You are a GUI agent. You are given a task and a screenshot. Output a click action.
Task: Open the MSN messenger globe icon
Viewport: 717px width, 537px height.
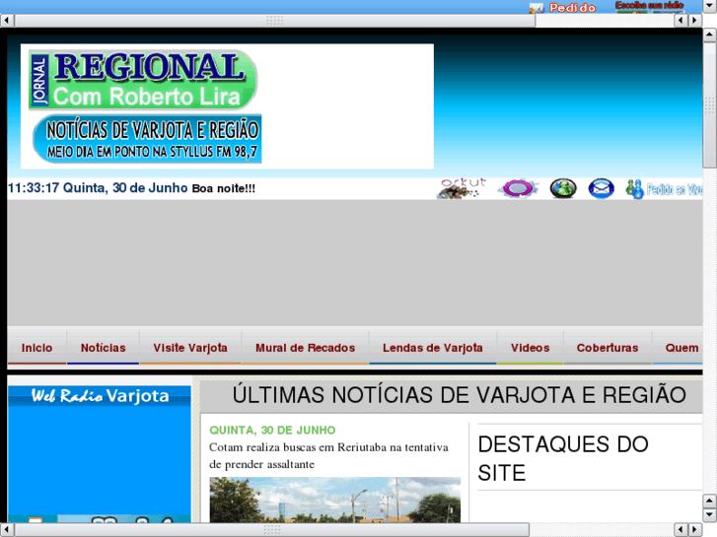pos(563,188)
